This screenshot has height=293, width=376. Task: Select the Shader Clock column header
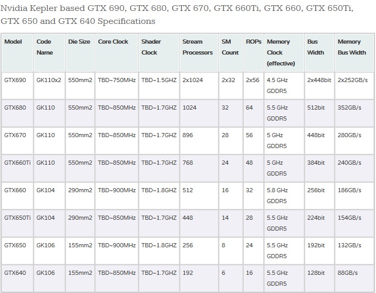(159, 52)
